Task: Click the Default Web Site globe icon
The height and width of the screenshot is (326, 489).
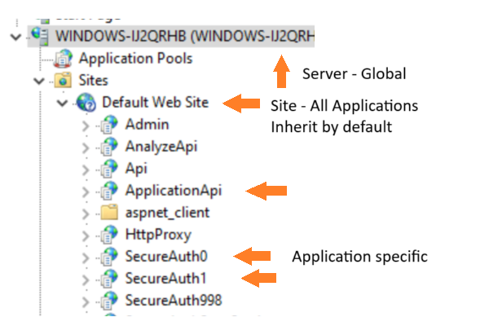Action: click(x=86, y=104)
